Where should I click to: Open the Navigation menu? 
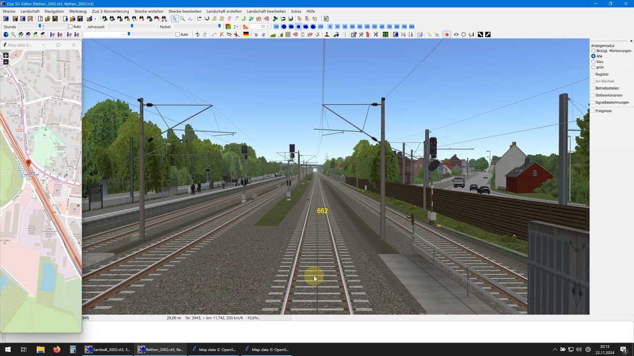54,11
